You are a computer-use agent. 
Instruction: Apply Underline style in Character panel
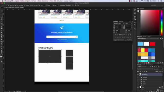(x=128, y=35)
